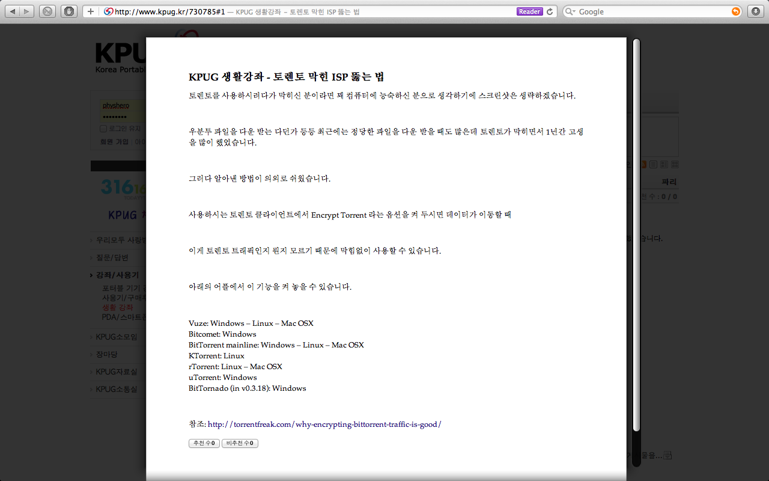Expand the KPUG소모임 sidebar menu
Image resolution: width=769 pixels, height=481 pixels.
[117, 337]
